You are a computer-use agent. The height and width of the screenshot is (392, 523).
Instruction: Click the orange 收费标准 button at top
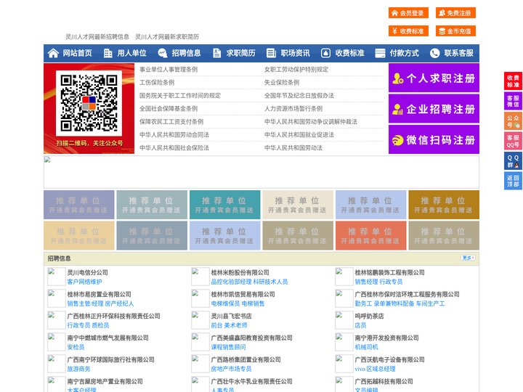(x=408, y=31)
